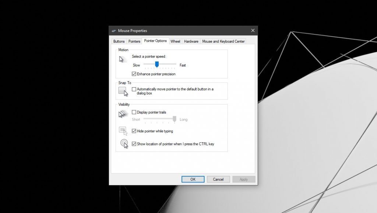
Task: Select the Wheel tab
Action: pos(175,41)
